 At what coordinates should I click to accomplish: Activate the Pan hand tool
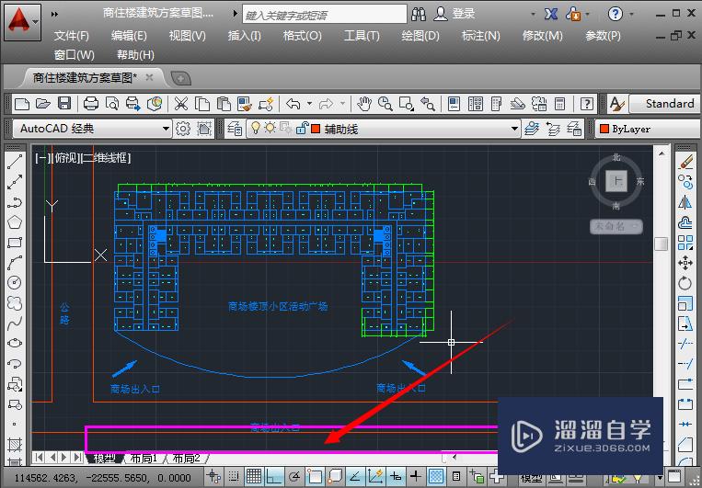364,104
